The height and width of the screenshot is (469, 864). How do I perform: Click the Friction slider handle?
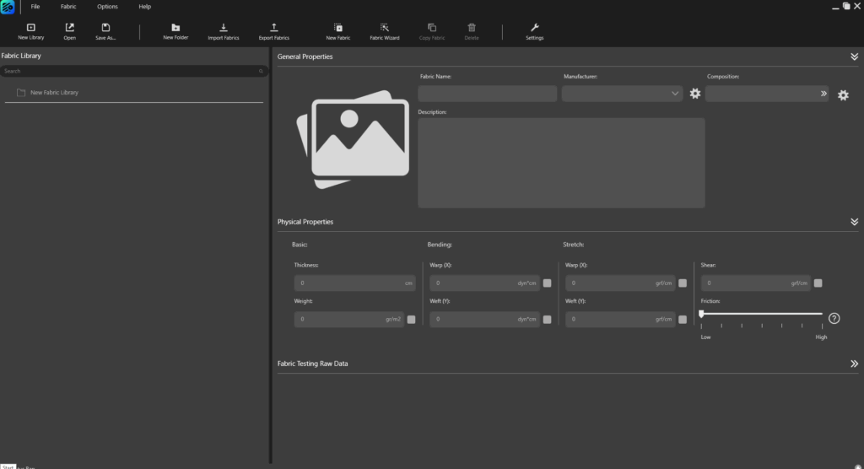(701, 314)
